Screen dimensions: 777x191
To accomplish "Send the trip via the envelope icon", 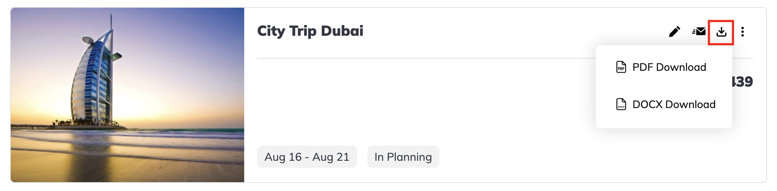I will 699,32.
